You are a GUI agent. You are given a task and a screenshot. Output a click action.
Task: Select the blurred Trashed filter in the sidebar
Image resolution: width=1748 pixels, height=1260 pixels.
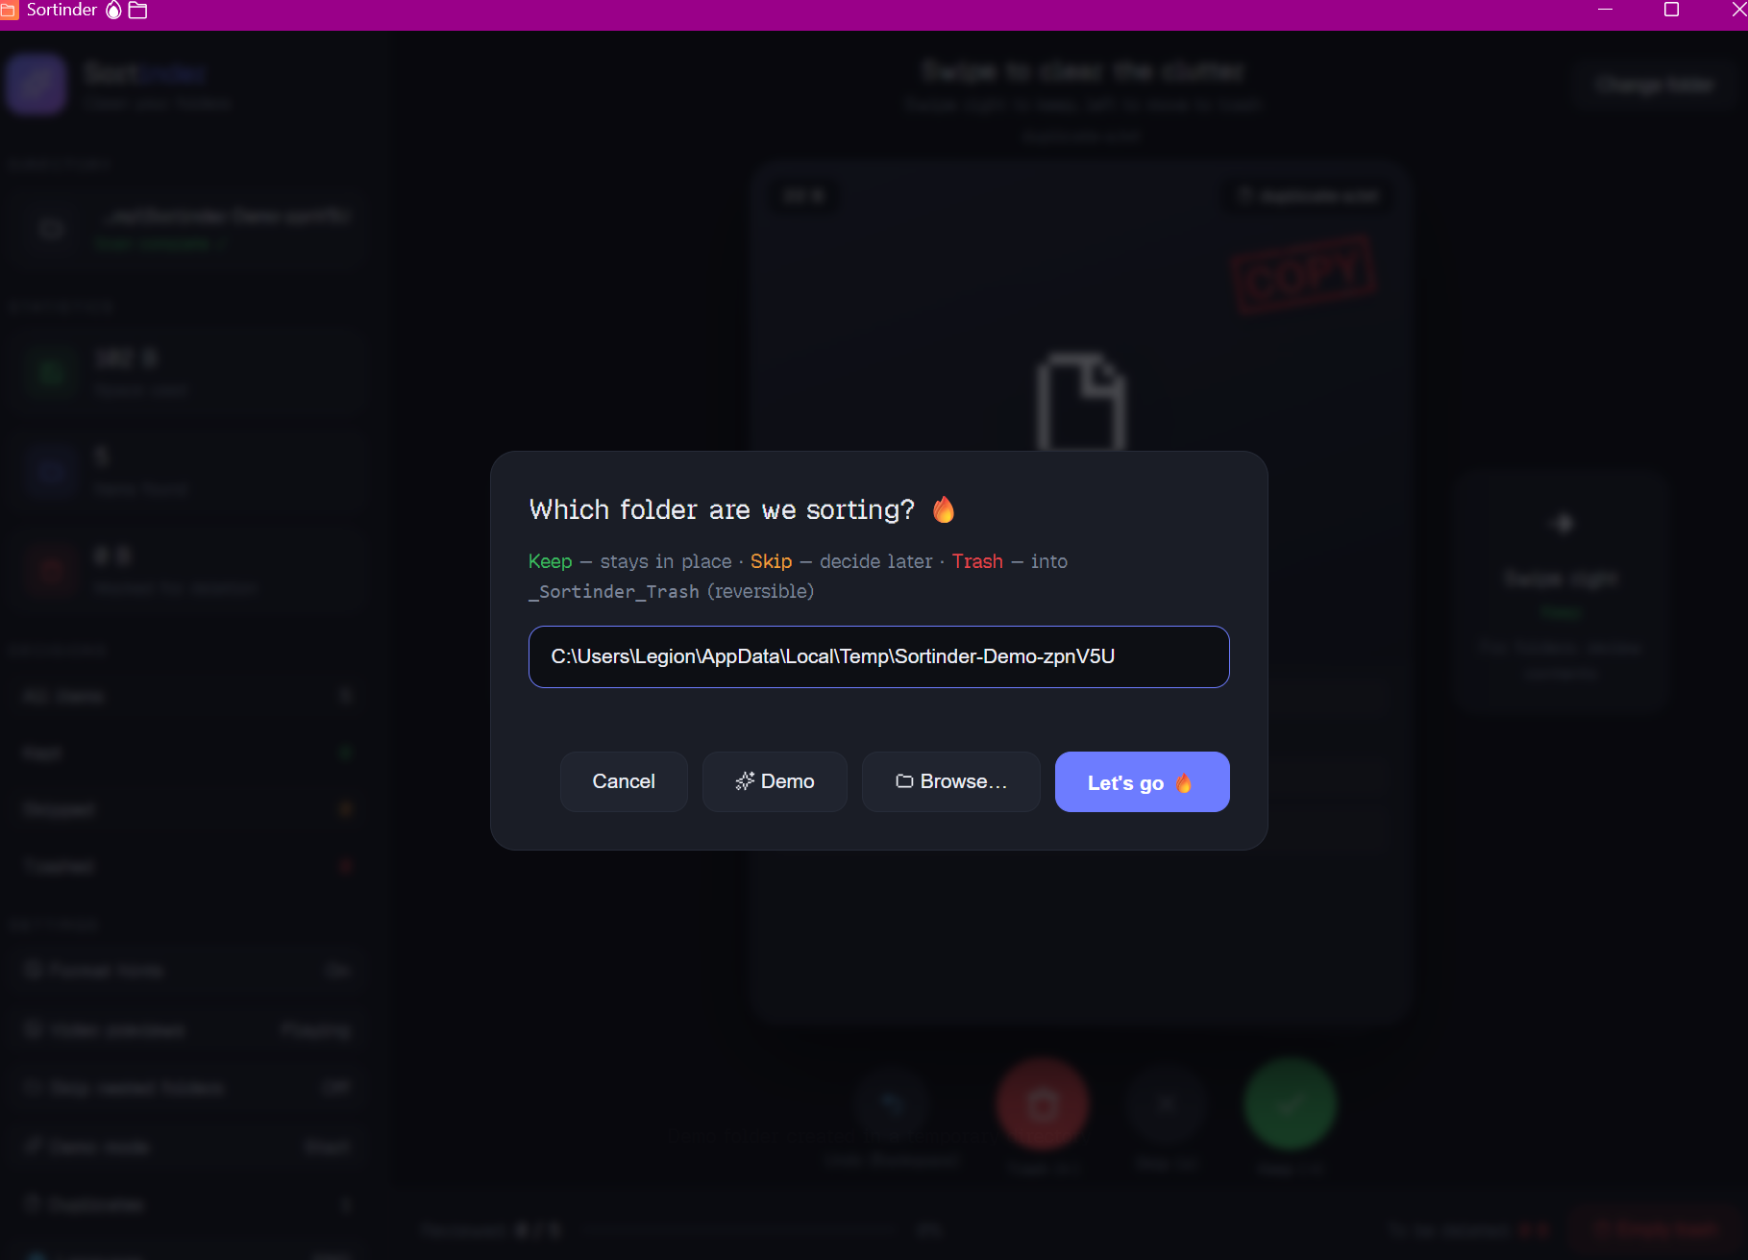tap(187, 867)
